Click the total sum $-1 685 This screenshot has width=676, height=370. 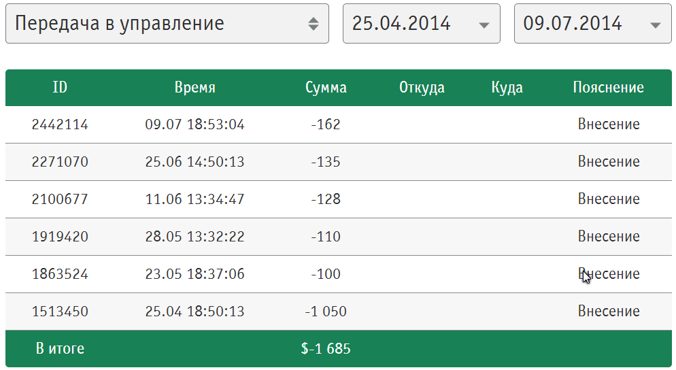pyautogui.click(x=326, y=349)
